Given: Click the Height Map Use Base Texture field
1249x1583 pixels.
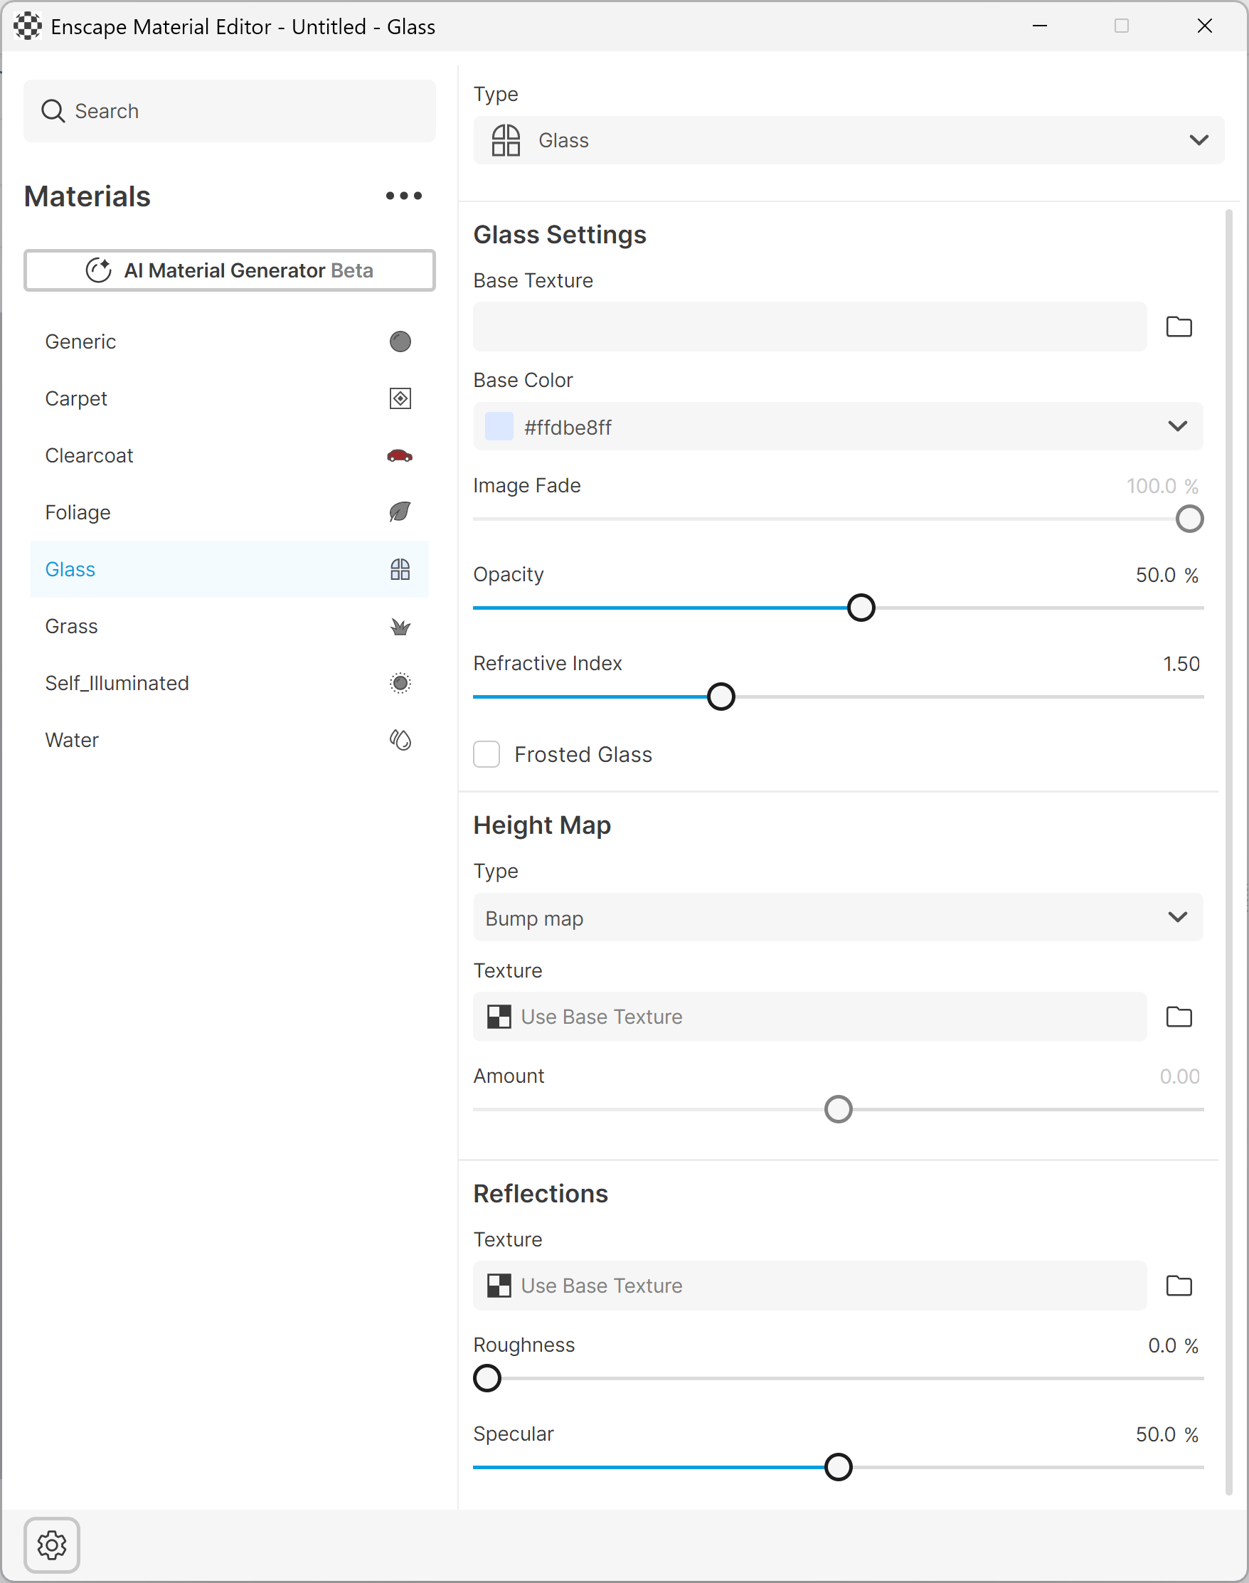Looking at the screenshot, I should pyautogui.click(x=809, y=1017).
